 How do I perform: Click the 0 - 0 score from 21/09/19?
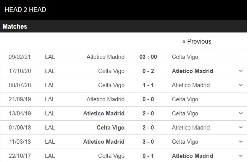(x=148, y=99)
